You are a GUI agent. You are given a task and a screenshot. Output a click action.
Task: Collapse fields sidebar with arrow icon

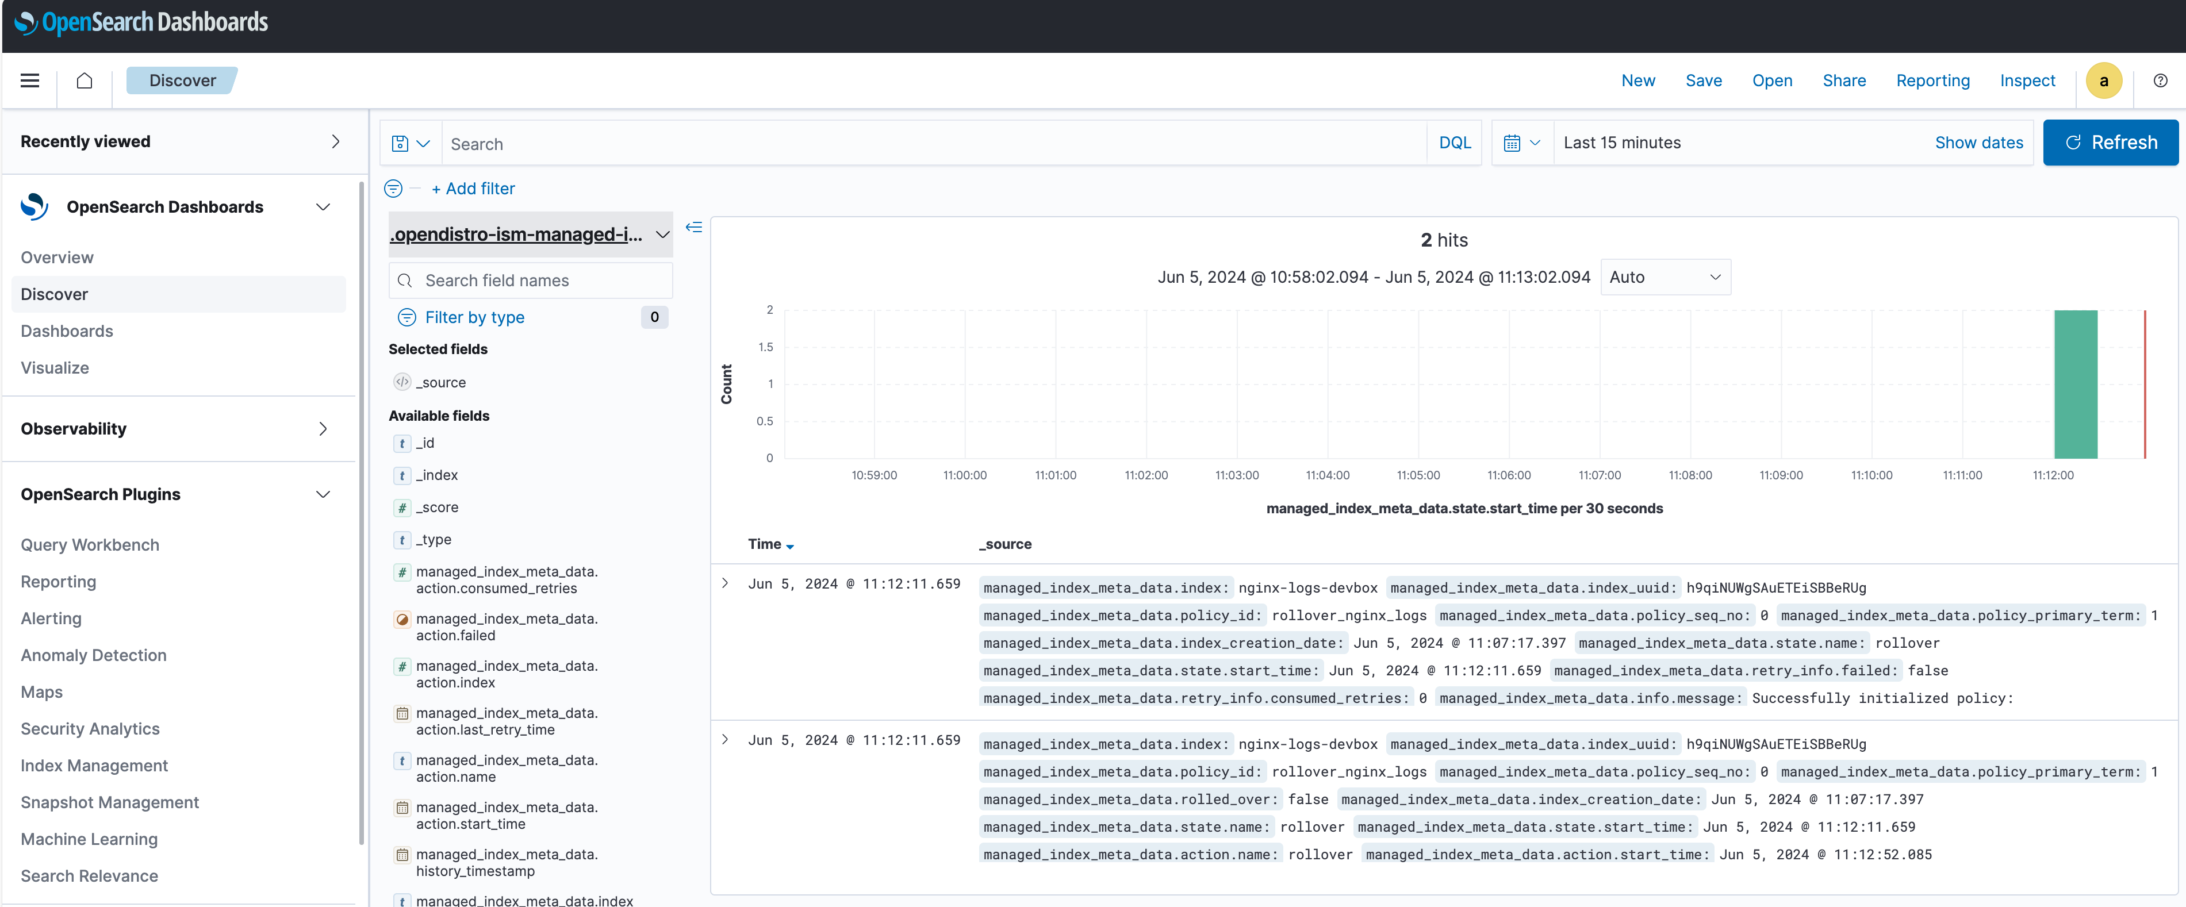point(693,228)
